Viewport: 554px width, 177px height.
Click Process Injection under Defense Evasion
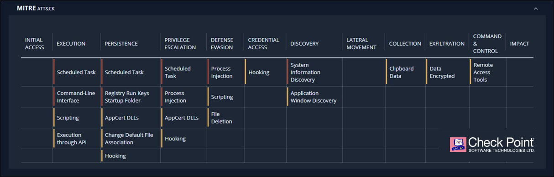(222, 72)
